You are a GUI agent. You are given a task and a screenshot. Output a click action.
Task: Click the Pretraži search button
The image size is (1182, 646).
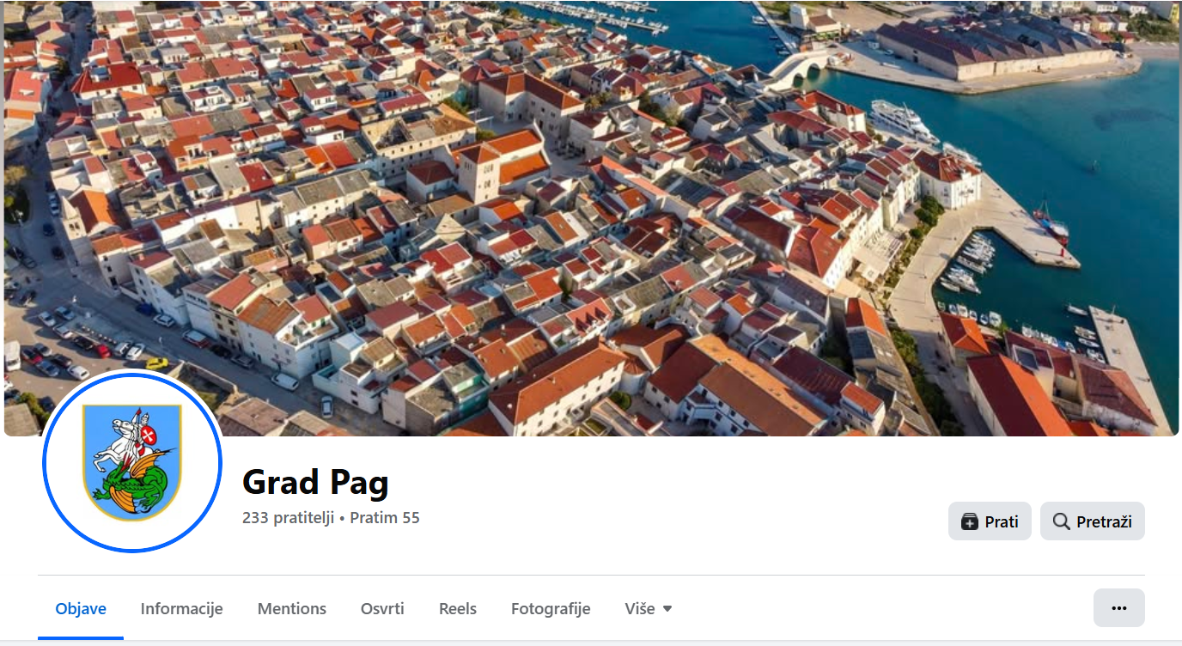(x=1093, y=521)
